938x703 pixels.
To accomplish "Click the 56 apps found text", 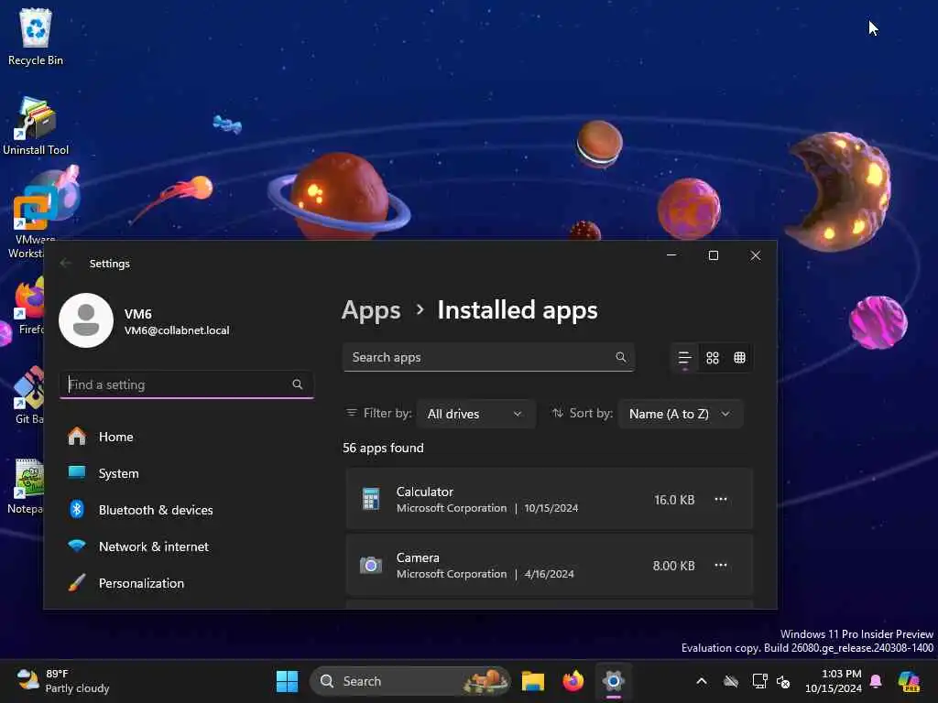I will tap(383, 448).
